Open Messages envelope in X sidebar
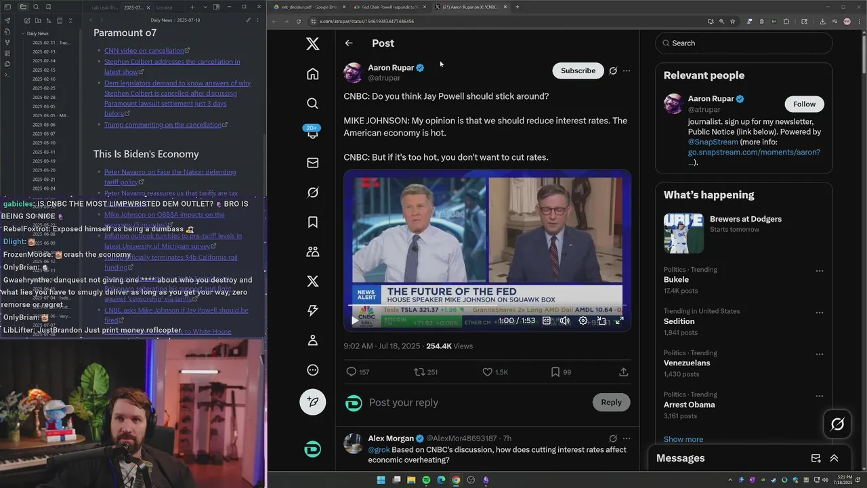 click(x=312, y=163)
